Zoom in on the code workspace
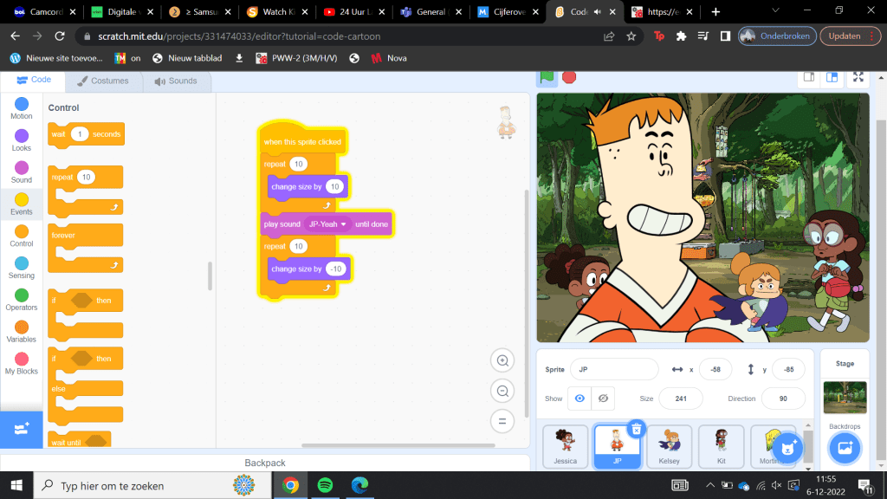This screenshot has height=499, width=887. 502,361
